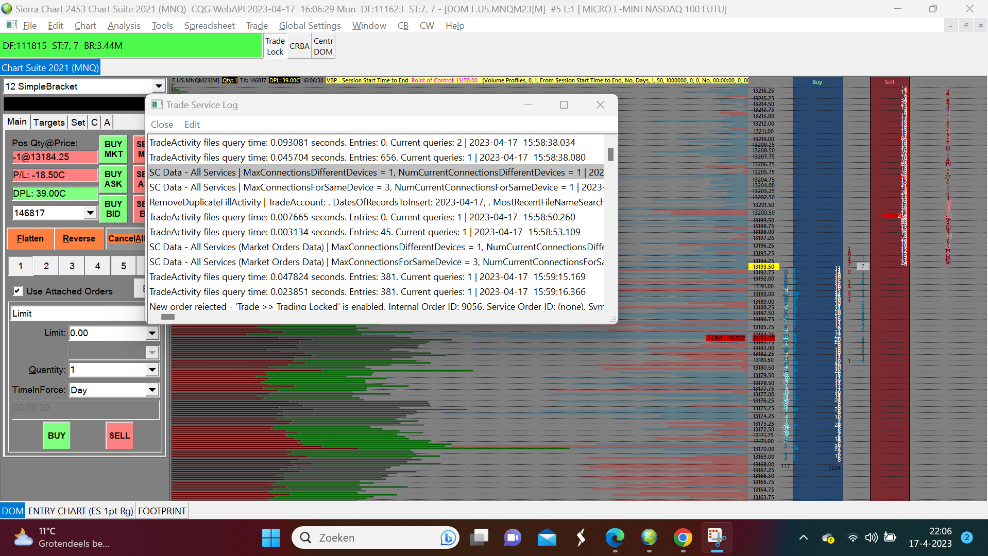
Task: Open the File menu
Action: tap(29, 26)
